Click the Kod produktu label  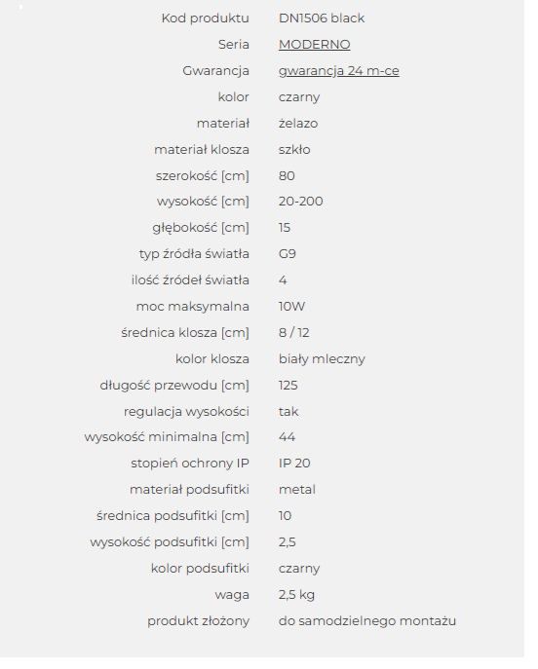205,19
